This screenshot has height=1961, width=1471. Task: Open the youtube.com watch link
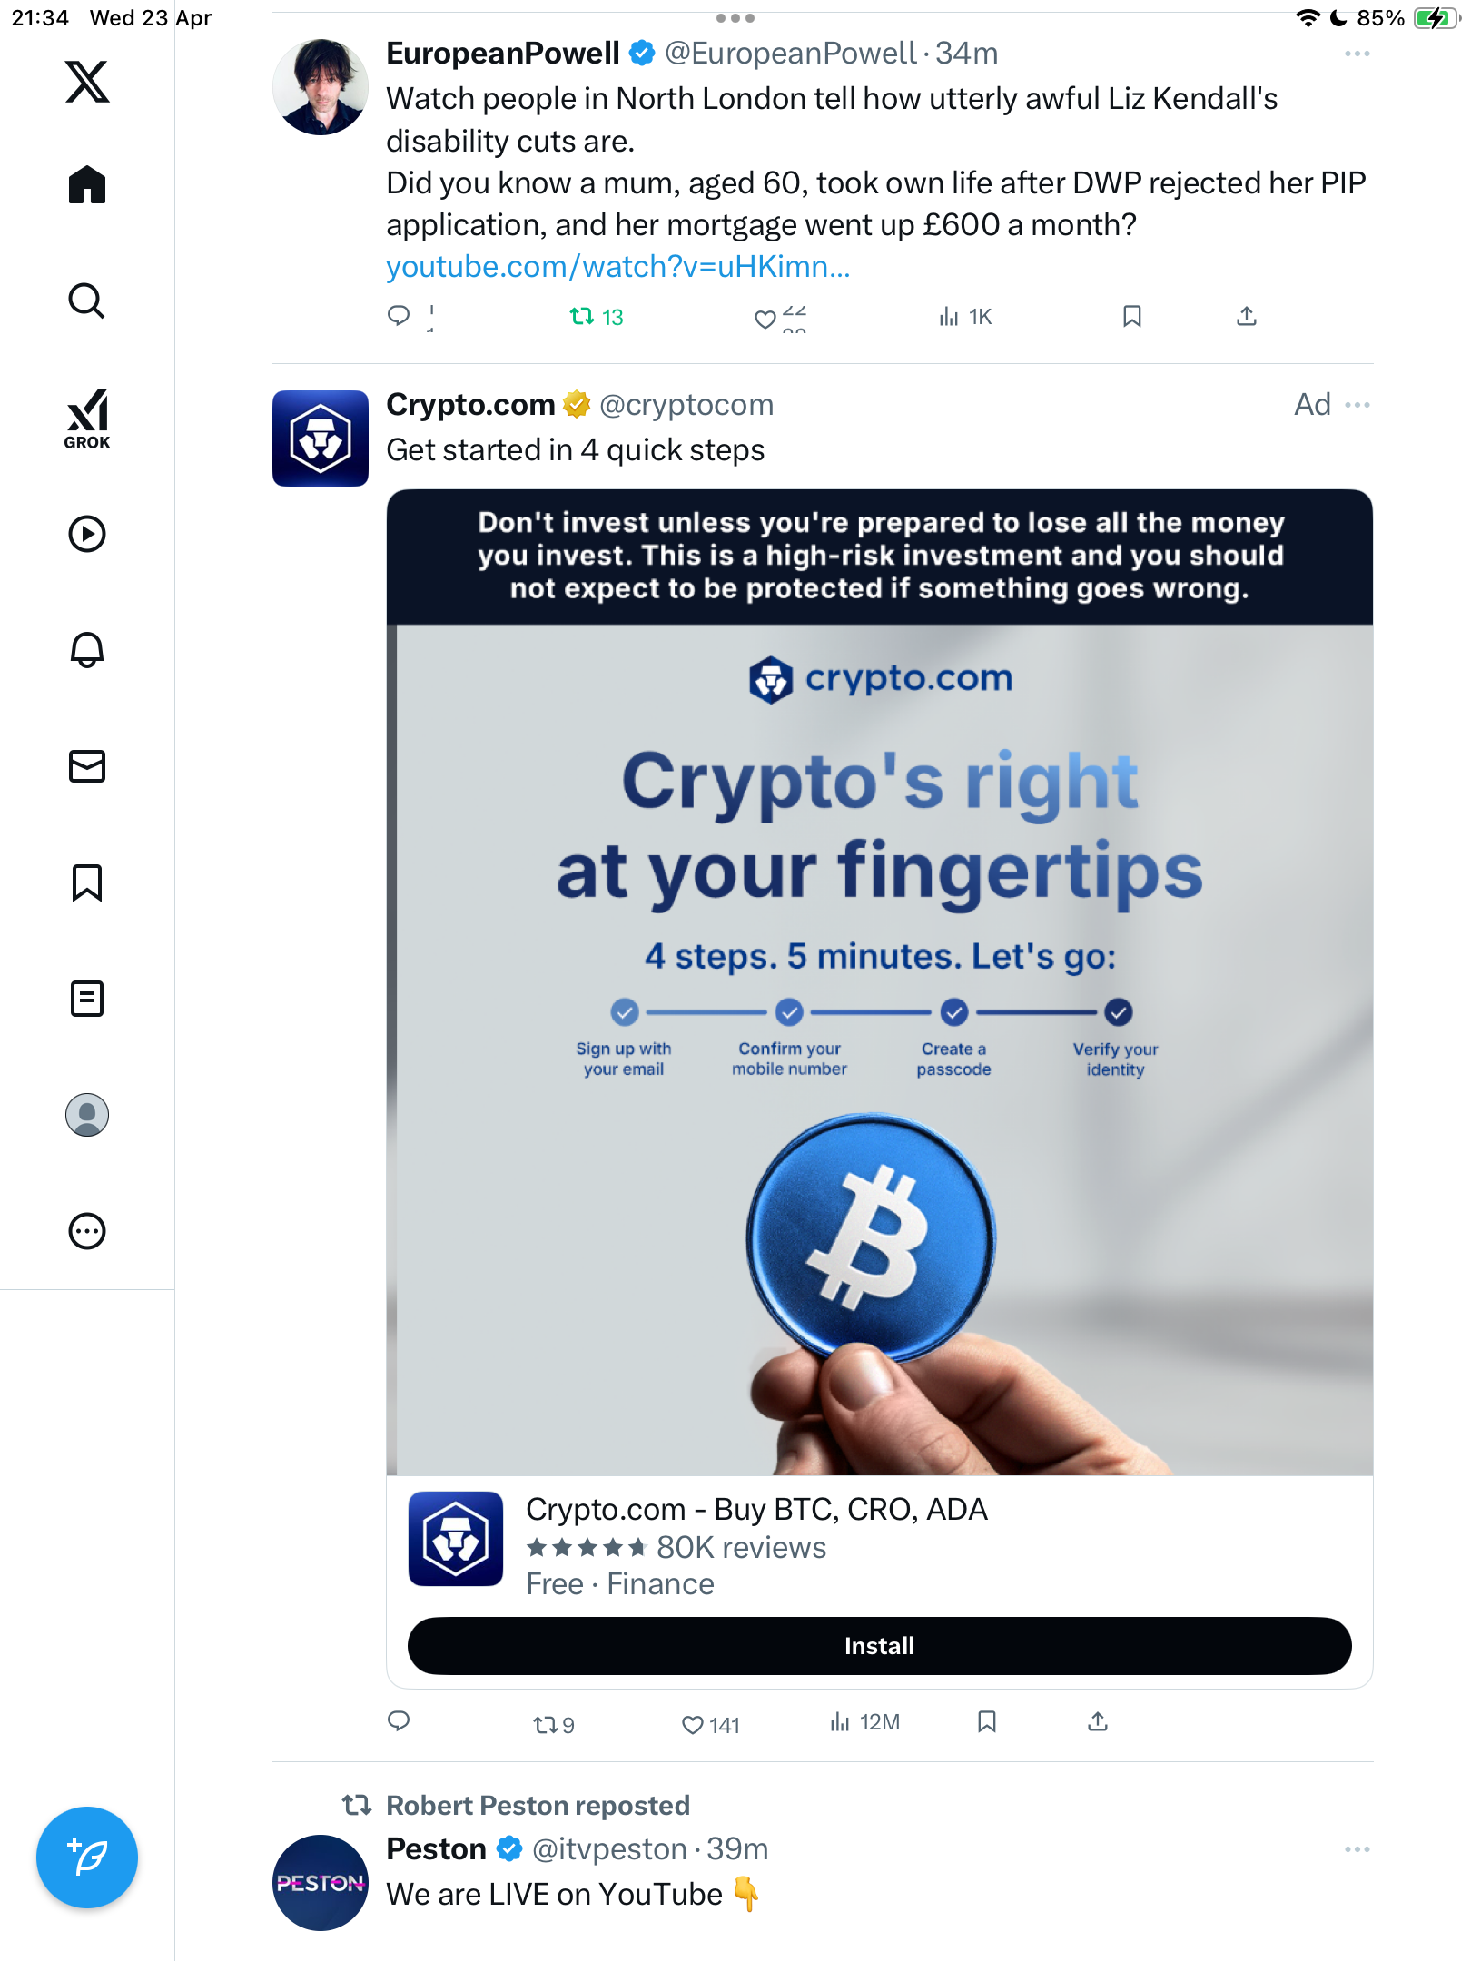click(617, 267)
